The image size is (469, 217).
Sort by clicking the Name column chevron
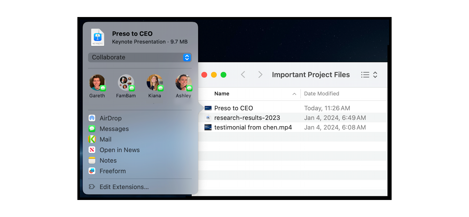pos(294,94)
